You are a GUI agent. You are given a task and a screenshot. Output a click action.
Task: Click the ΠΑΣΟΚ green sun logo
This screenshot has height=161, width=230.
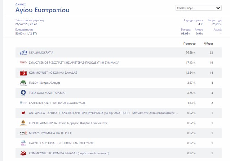click(x=23, y=83)
